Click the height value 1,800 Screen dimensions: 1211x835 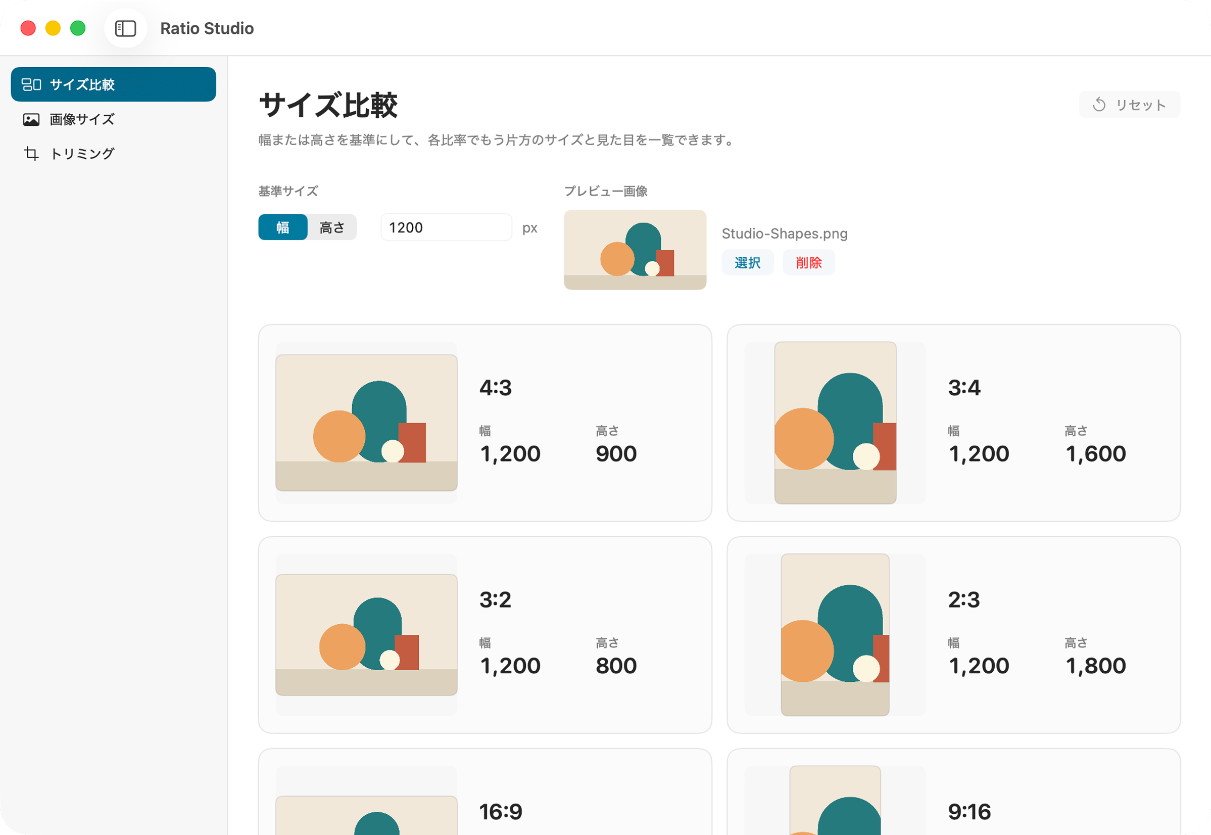pos(1095,666)
